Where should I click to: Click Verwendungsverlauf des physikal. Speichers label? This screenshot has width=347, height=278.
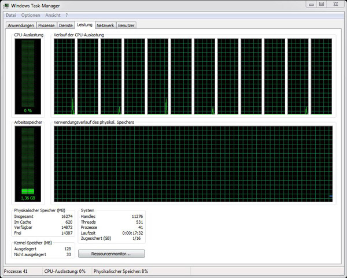tap(94, 123)
